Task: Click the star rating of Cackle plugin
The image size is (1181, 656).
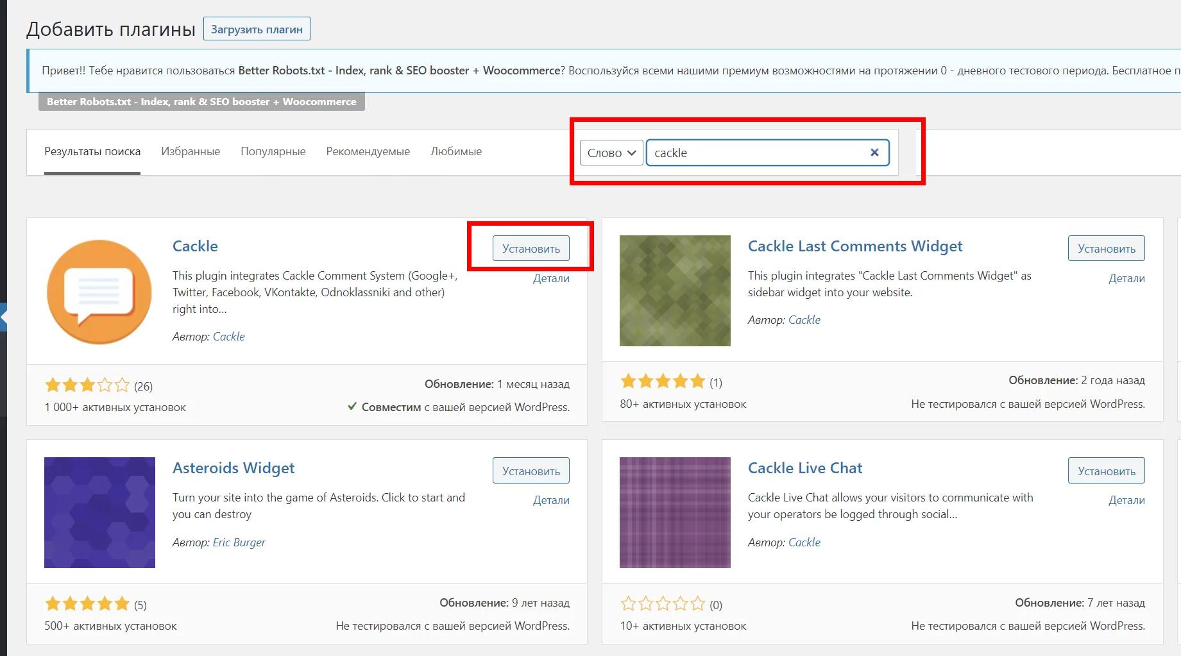Action: pos(87,385)
